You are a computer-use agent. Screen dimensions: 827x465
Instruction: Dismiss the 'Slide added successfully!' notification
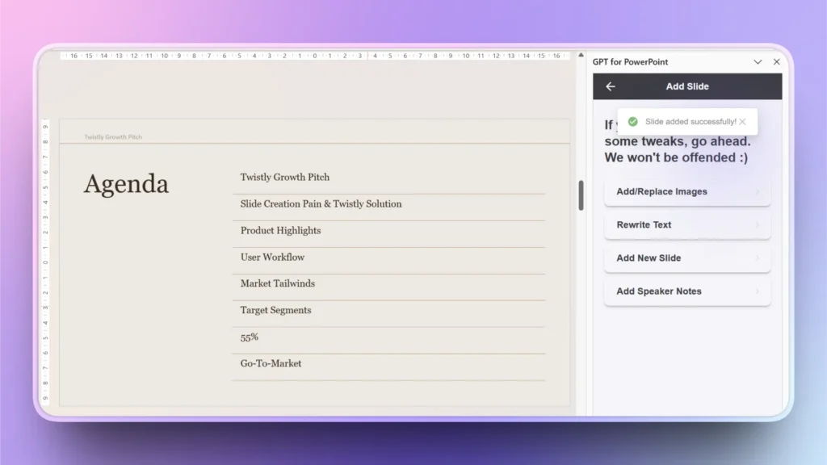point(743,122)
